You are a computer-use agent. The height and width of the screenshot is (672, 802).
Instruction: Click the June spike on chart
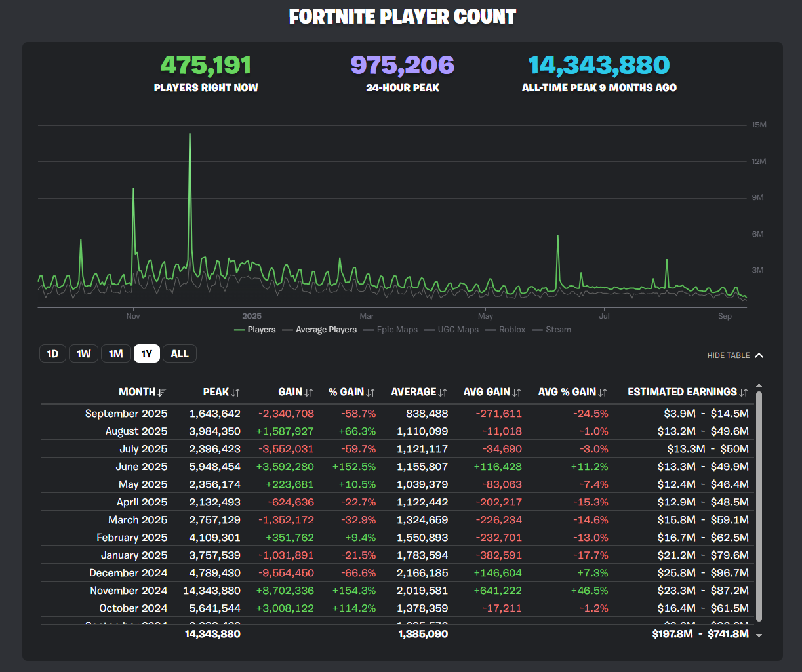(x=557, y=235)
